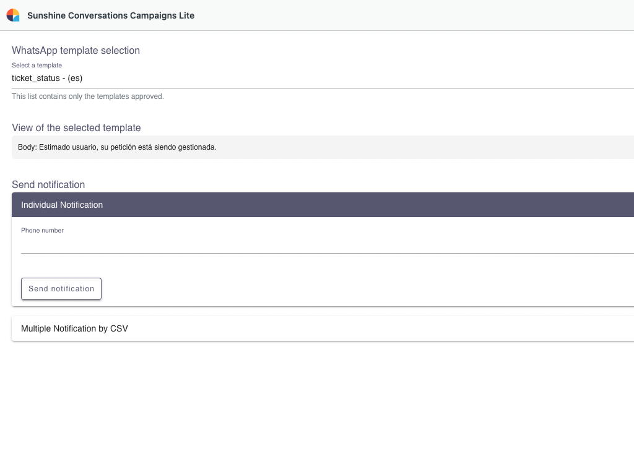Collapse the Individual Notification panel header

point(323,205)
